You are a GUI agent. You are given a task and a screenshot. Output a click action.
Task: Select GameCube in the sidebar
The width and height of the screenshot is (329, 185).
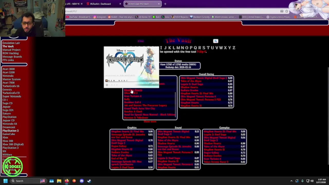tap(9, 134)
